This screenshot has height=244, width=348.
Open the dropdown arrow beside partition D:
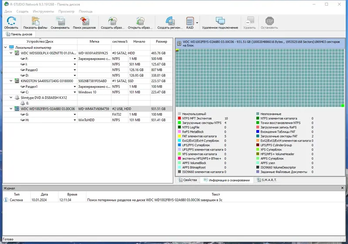[x=74, y=75]
